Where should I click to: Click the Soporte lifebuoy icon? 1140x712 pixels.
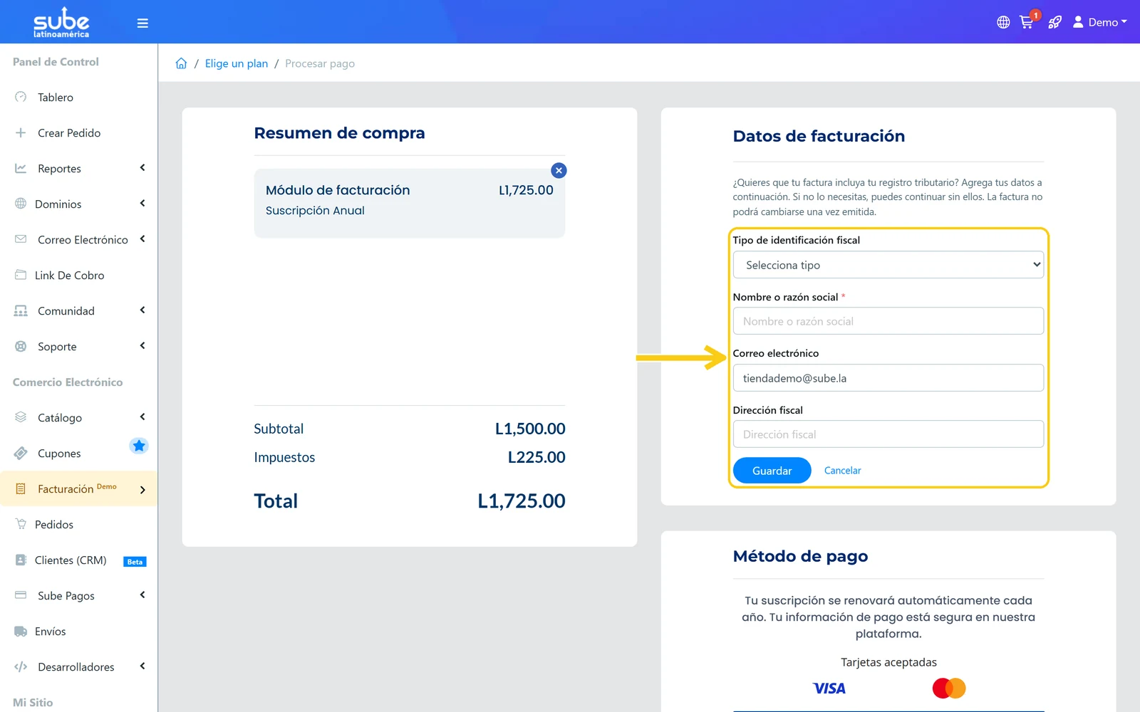[x=21, y=346]
